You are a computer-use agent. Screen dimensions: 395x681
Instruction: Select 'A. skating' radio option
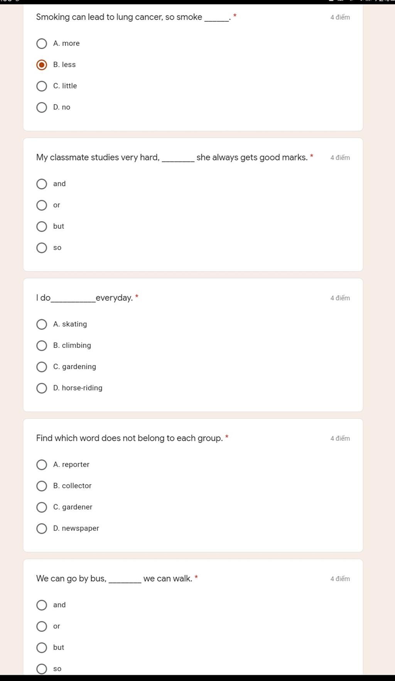coord(42,324)
